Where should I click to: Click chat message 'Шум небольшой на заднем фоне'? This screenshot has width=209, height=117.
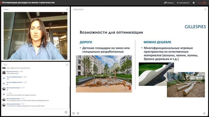(18, 68)
